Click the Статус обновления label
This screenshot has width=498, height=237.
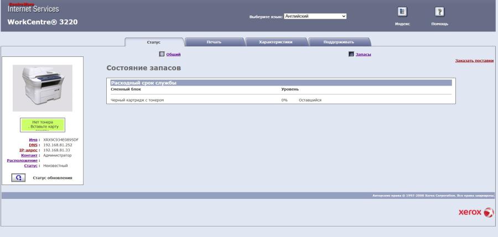(53, 178)
